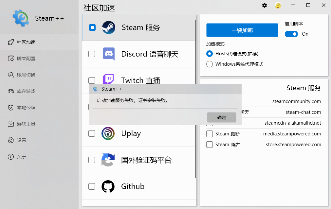Select Windows 系统代理模式 radio option
Screen dimensions: 331x209
pos(210,64)
